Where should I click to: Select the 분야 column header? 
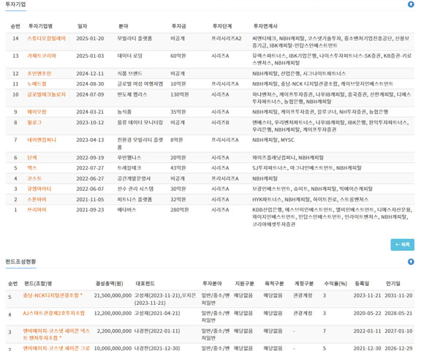(124, 26)
